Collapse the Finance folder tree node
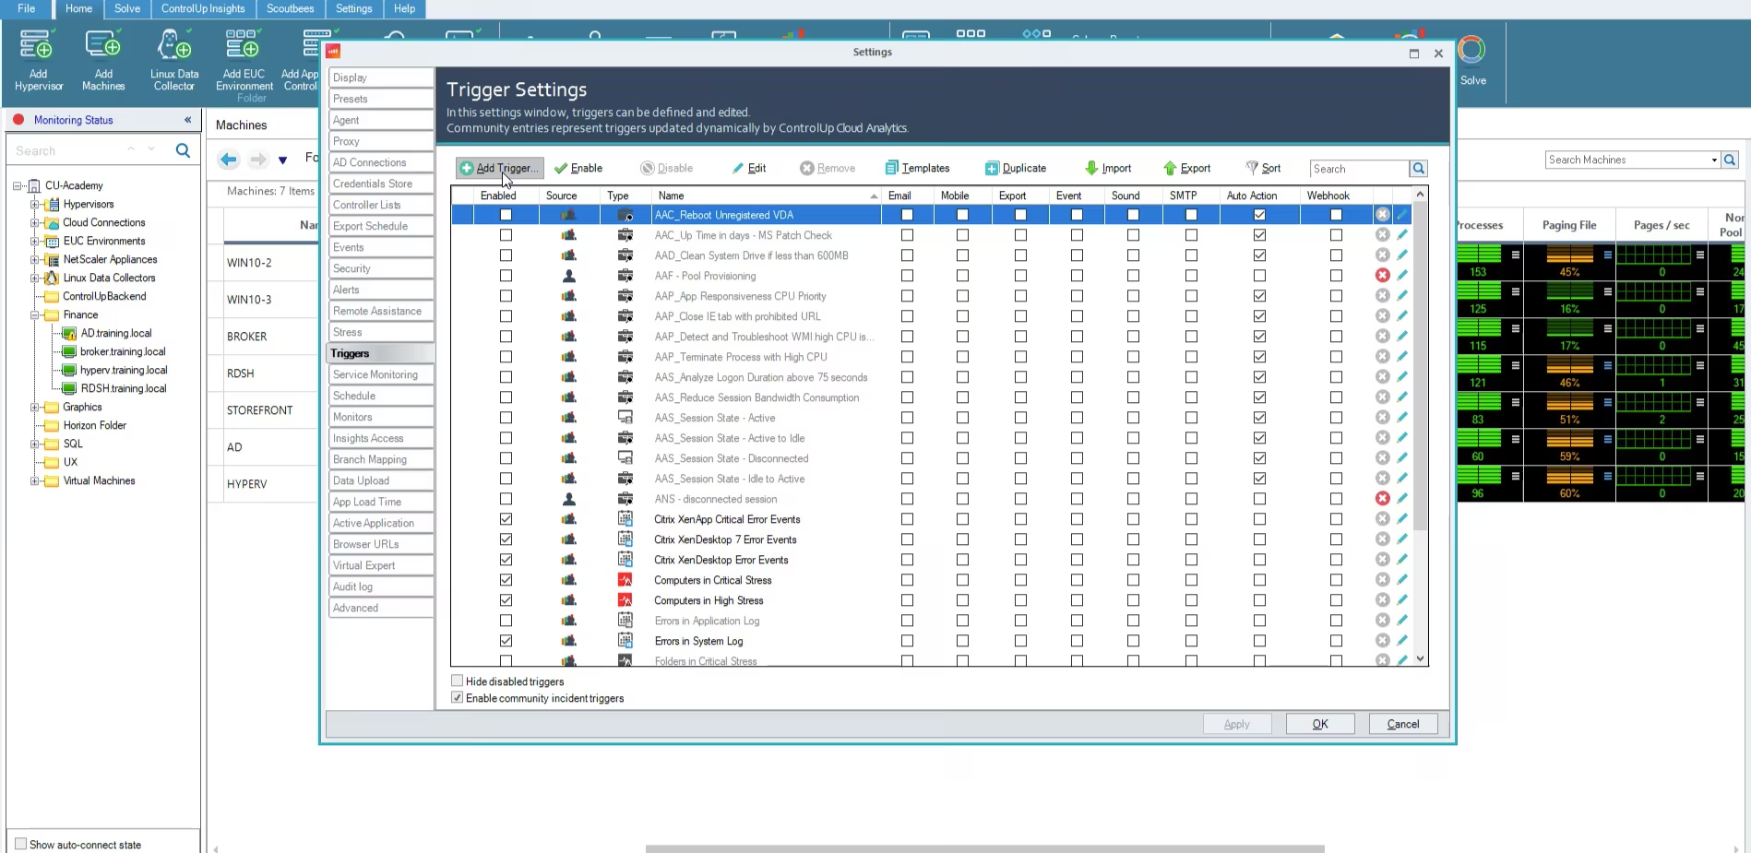1751x853 pixels. [34, 314]
